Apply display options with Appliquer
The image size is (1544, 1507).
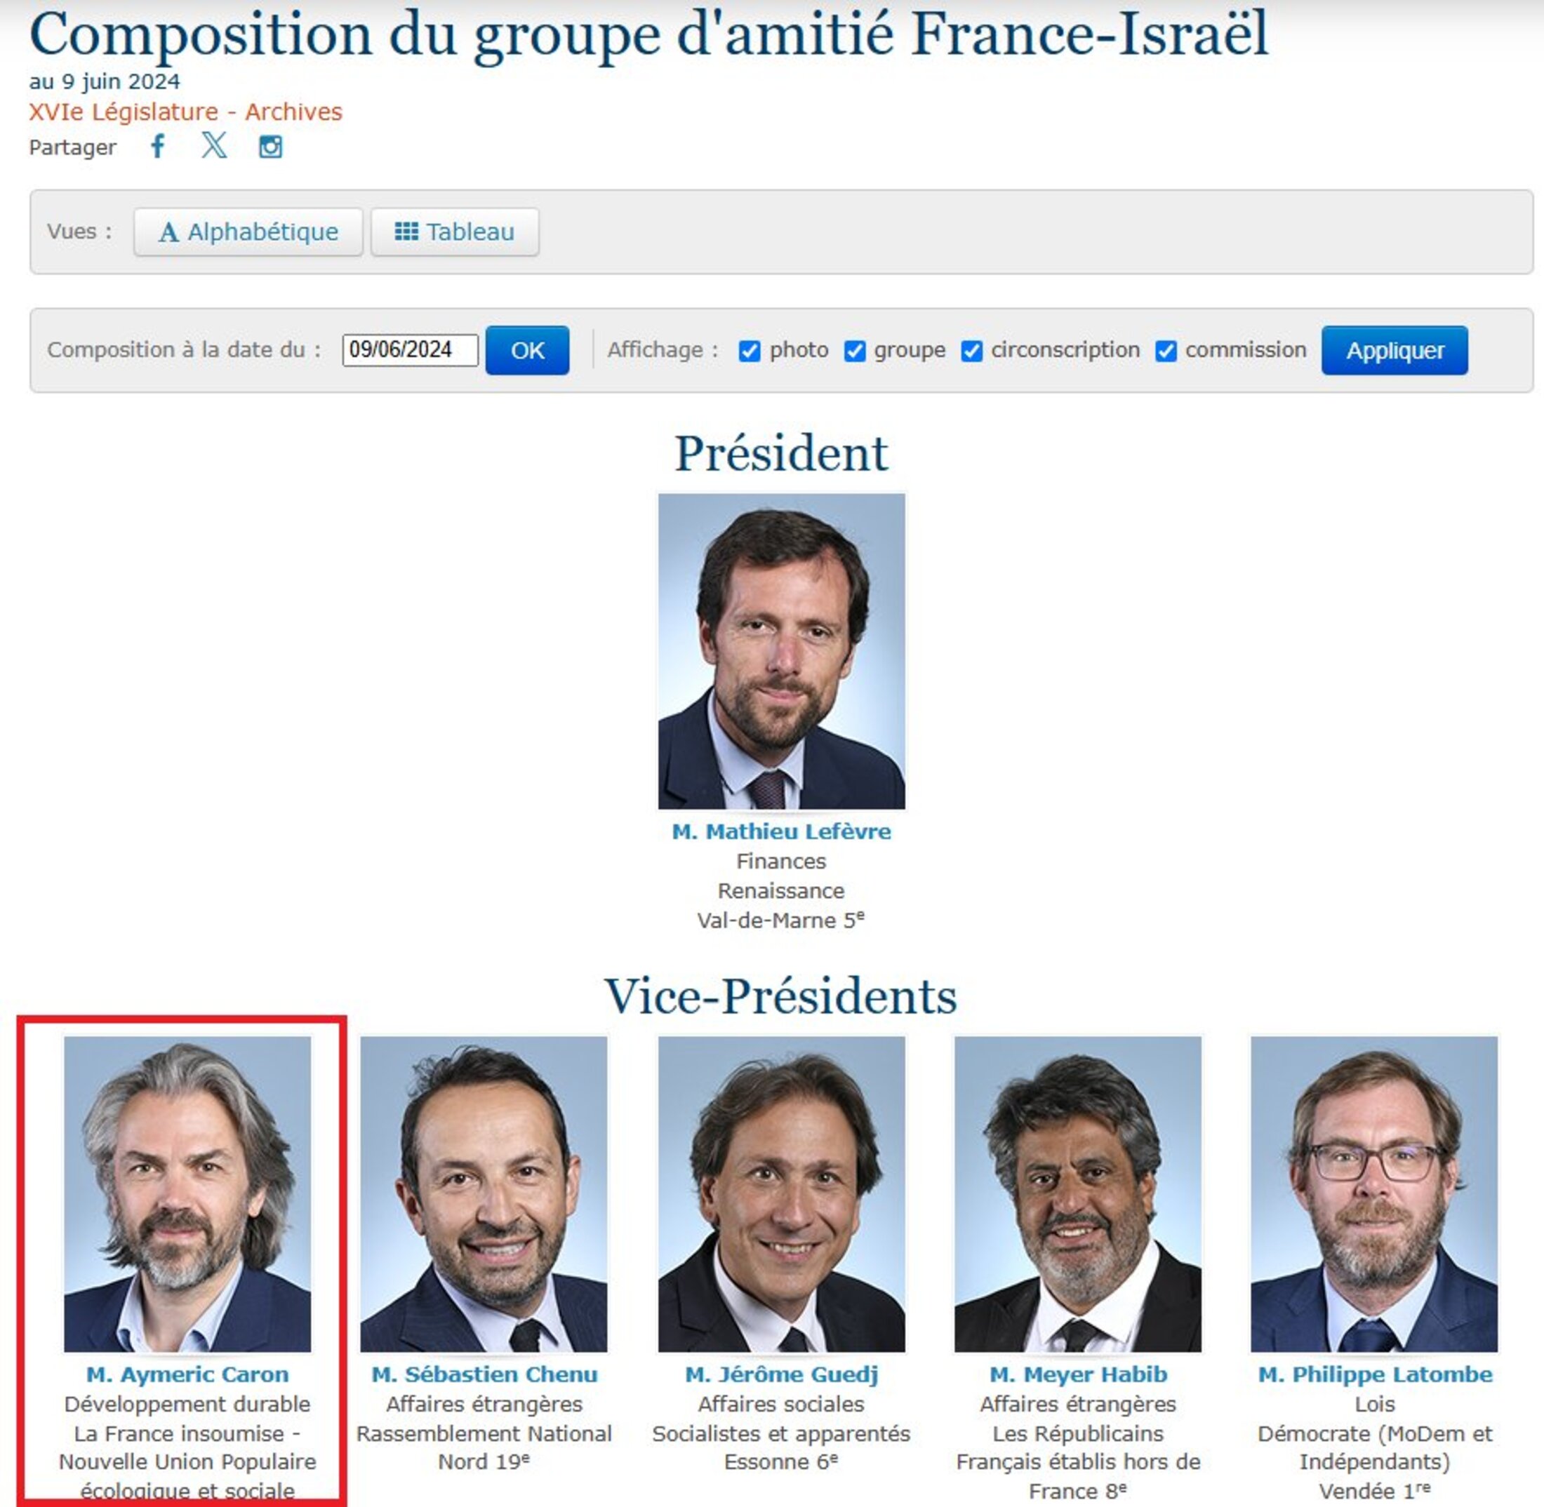1395,350
